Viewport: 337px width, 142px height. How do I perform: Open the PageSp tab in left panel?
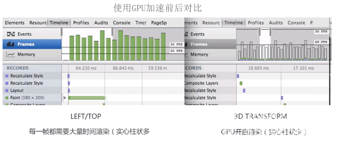tap(159, 23)
